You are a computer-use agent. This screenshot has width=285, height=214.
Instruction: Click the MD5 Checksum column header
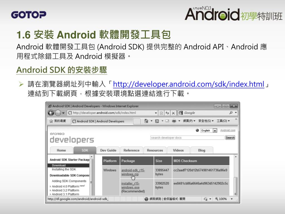(x=201, y=161)
